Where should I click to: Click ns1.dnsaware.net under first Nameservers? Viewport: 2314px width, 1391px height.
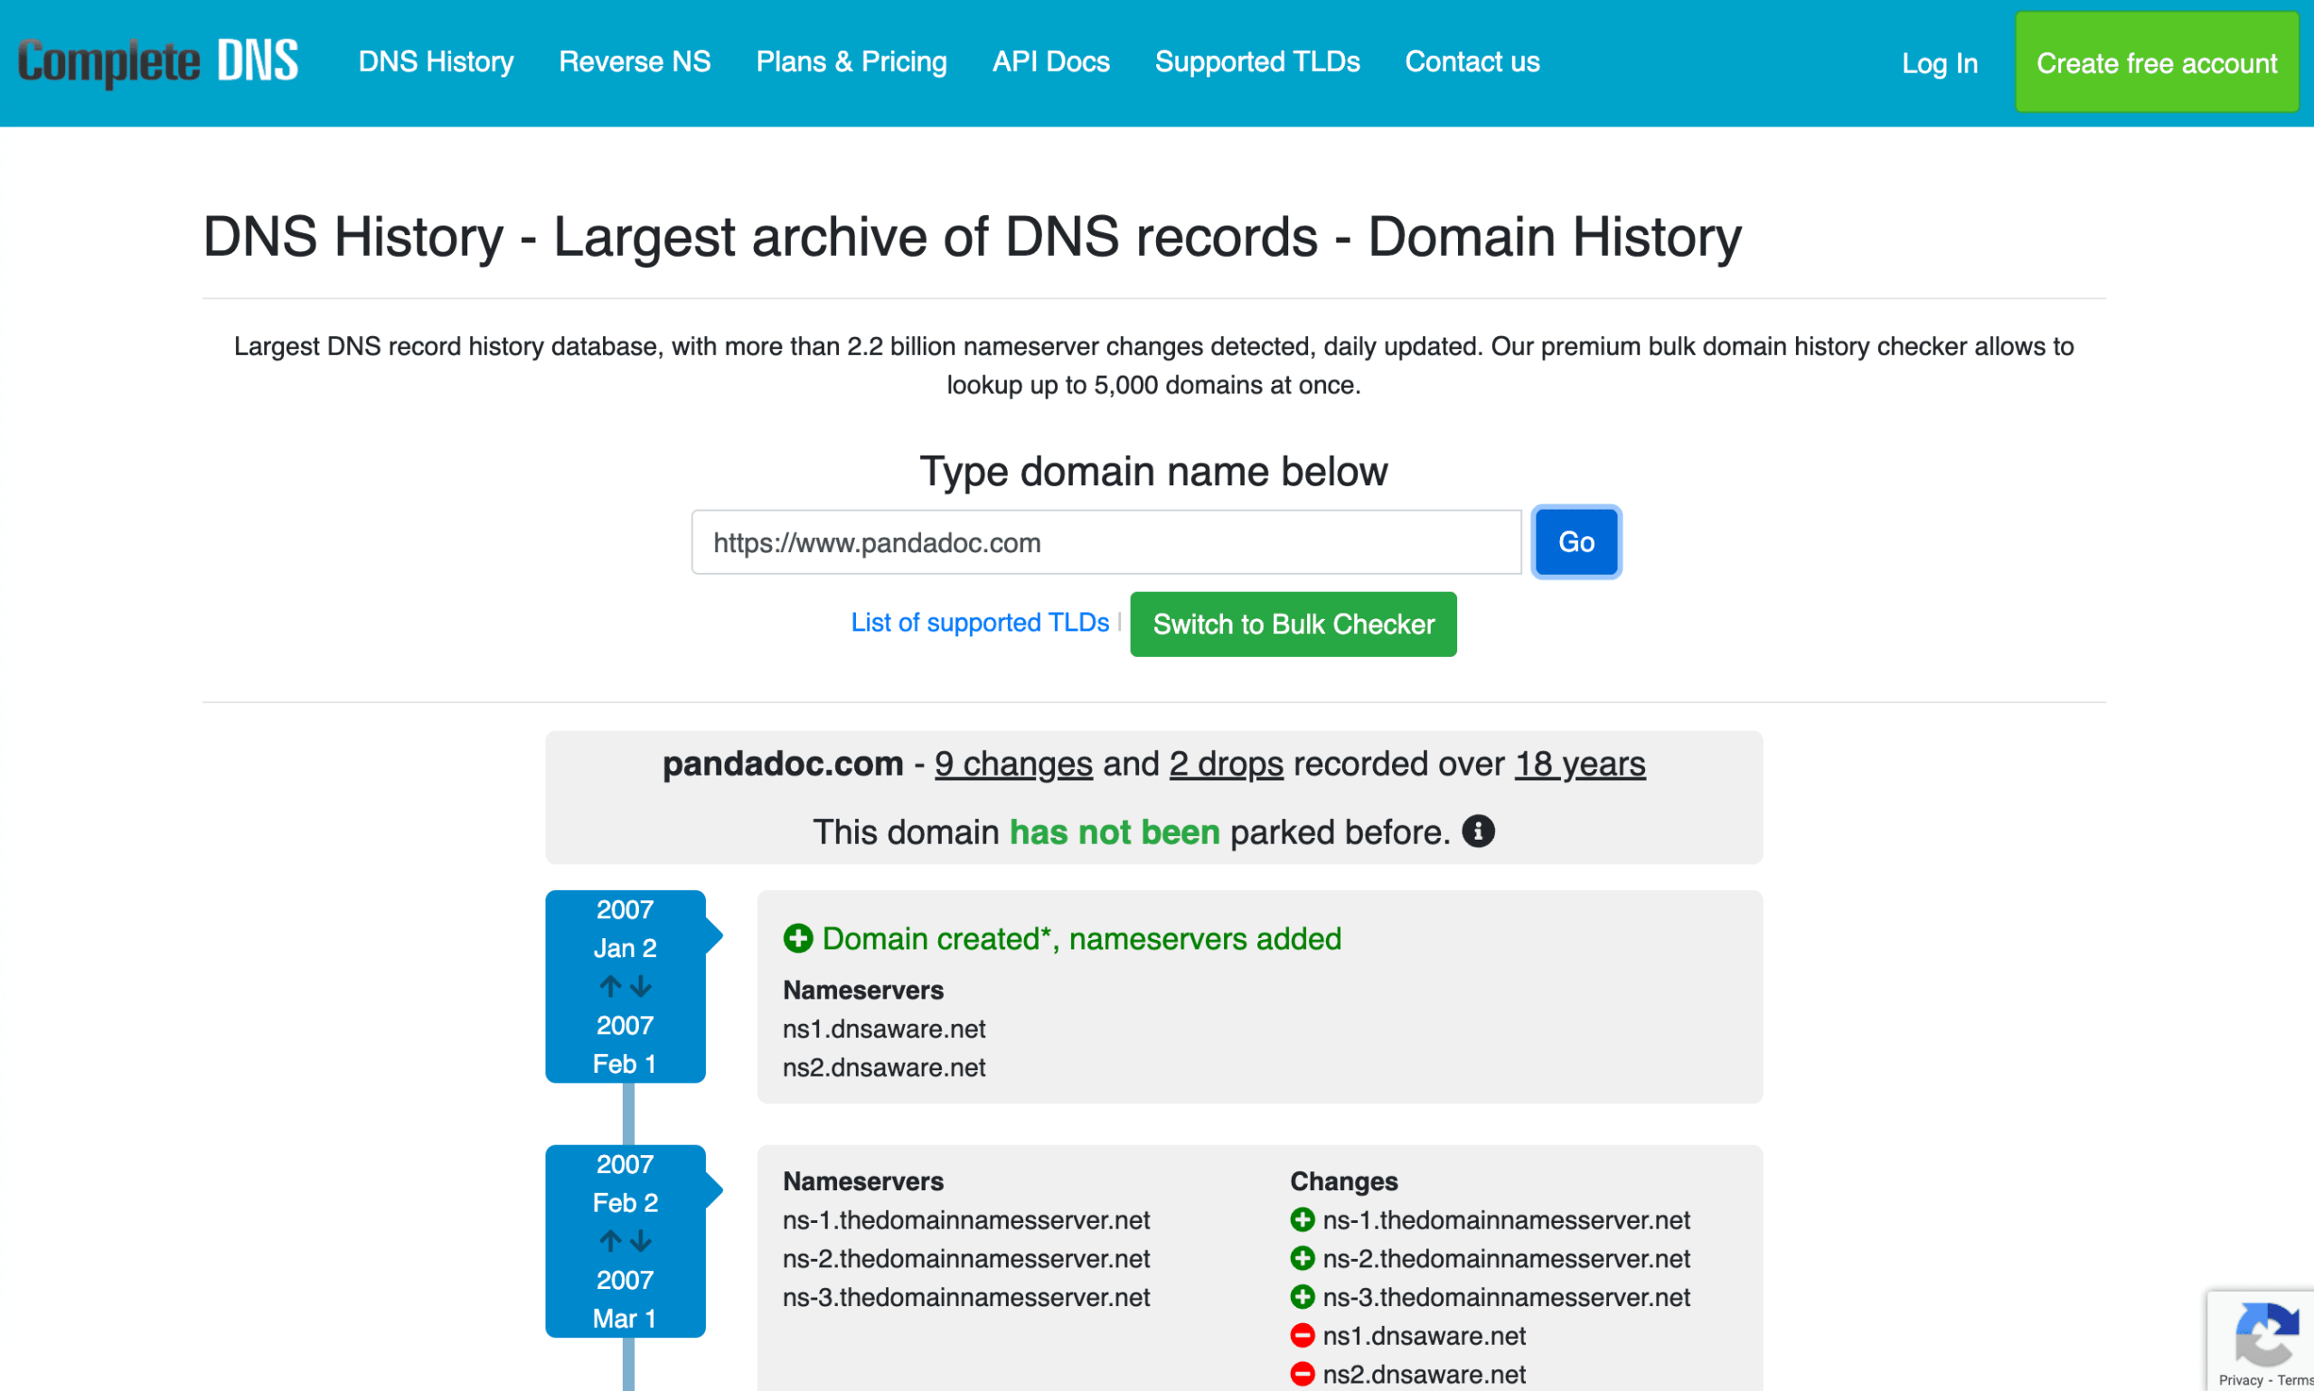pyautogui.click(x=884, y=1029)
